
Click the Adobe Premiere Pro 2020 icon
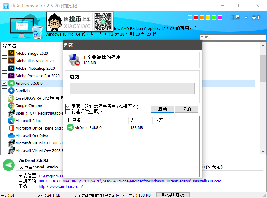11,76
